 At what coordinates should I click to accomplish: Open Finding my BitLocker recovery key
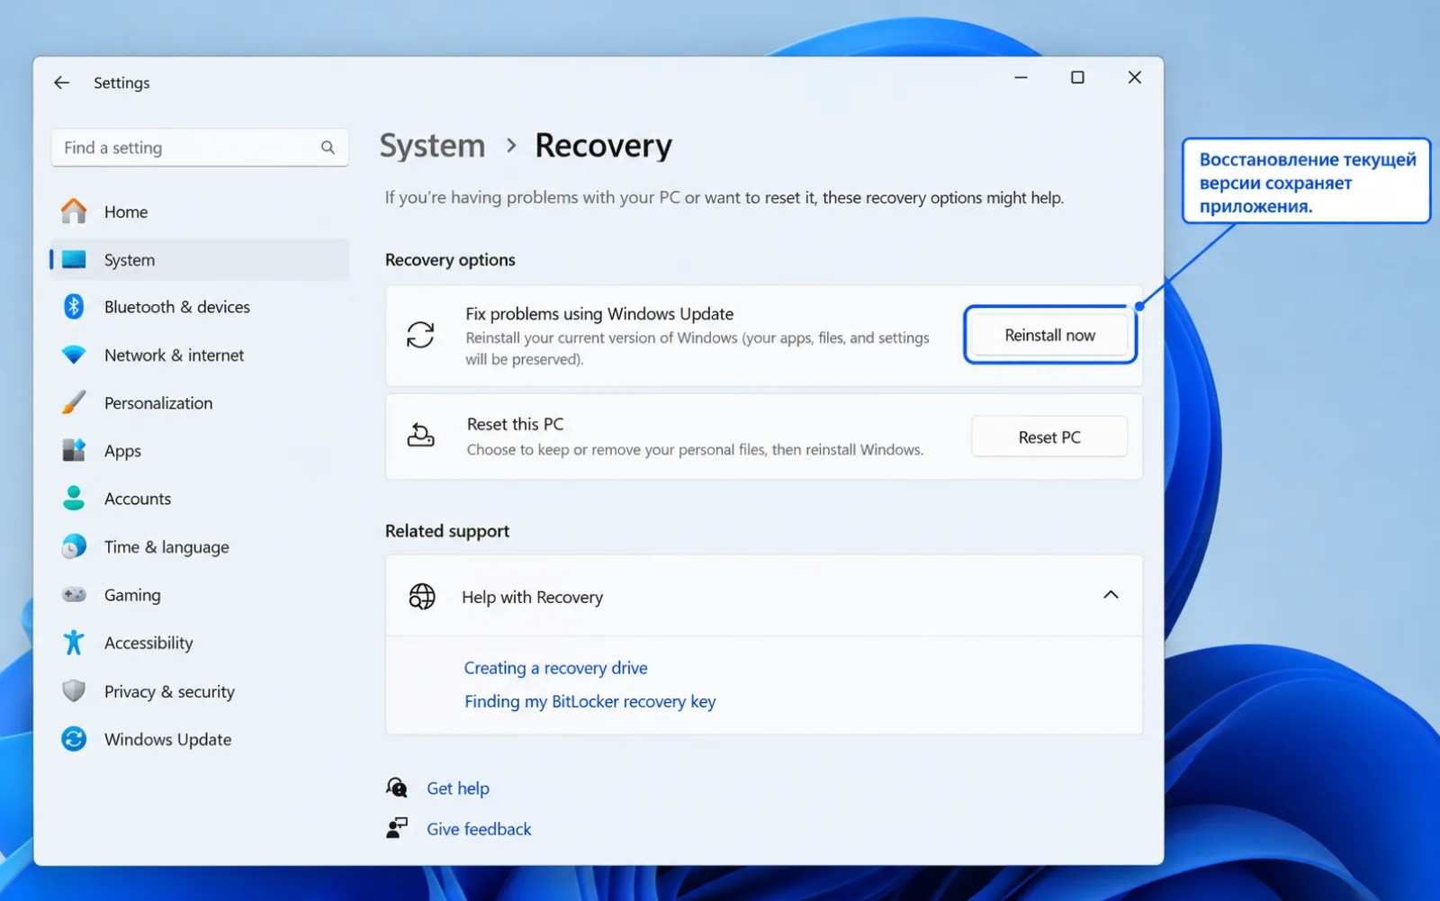point(590,701)
